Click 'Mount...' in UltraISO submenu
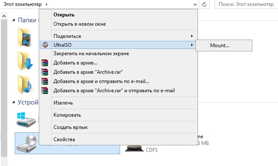 pos(224,46)
